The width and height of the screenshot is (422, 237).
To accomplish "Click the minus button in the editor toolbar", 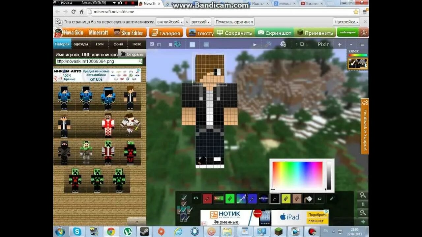I will [x=351, y=44].
